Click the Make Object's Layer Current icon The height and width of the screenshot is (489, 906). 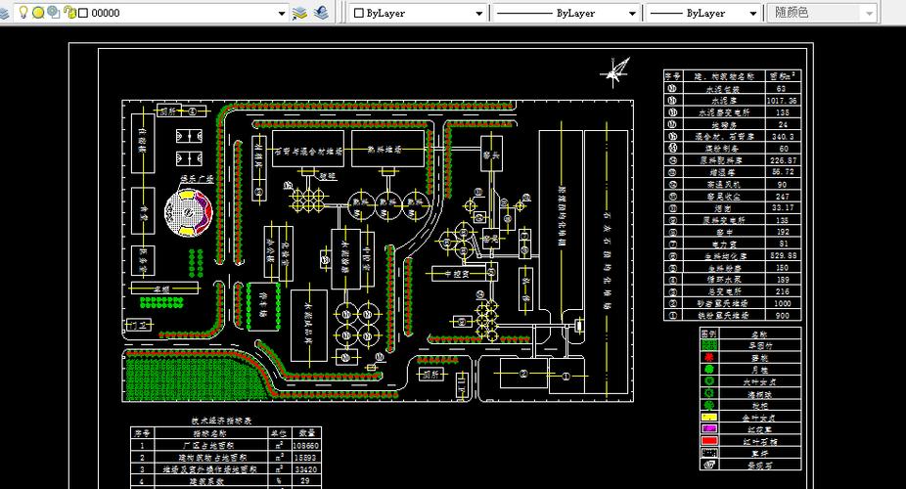point(300,13)
